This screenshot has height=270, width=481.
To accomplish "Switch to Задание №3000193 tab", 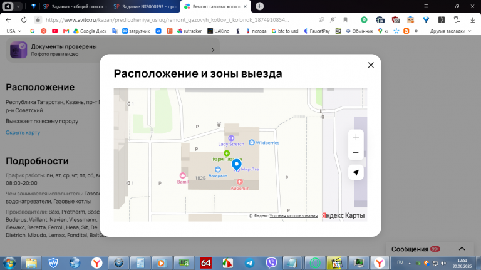I will tap(145, 6).
